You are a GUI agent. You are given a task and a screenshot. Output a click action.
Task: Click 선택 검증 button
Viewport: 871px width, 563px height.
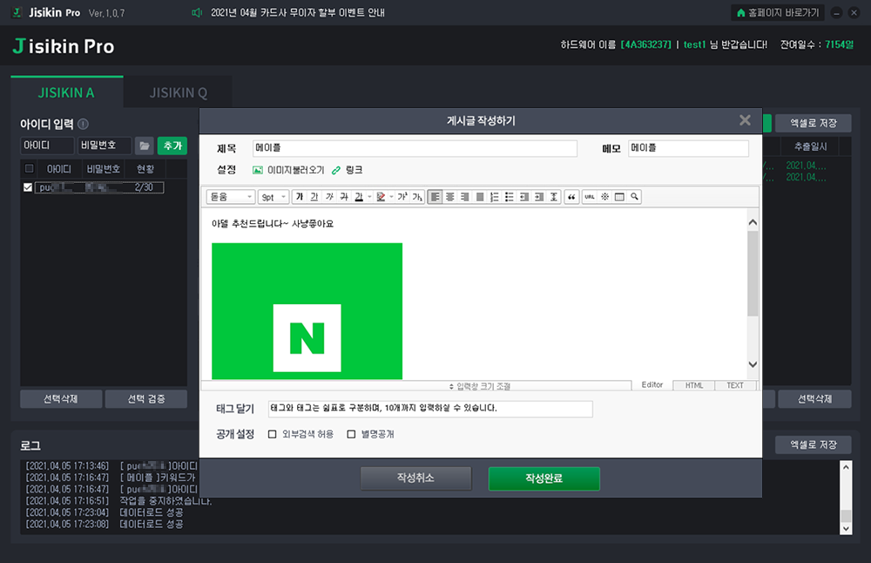pos(146,399)
